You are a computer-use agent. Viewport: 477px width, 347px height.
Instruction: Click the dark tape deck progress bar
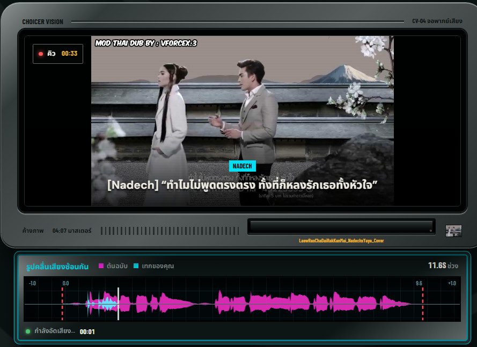341,226
